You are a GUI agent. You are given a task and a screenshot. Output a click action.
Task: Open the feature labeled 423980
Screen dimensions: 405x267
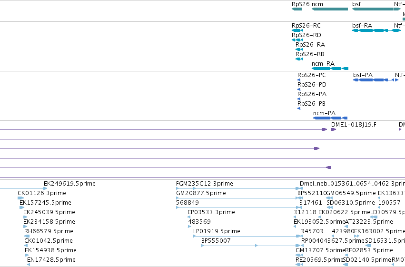343,231
